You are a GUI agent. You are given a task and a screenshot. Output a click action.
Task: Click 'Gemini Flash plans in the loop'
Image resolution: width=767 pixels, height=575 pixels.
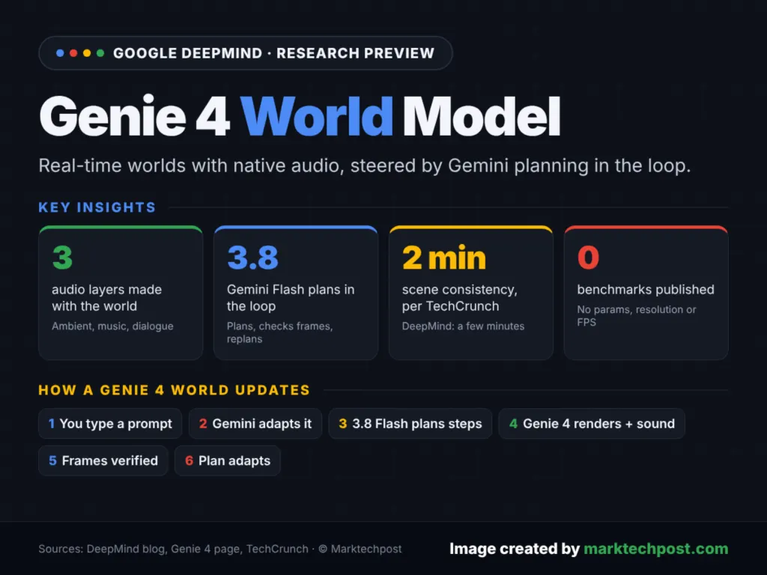pyautogui.click(x=291, y=298)
